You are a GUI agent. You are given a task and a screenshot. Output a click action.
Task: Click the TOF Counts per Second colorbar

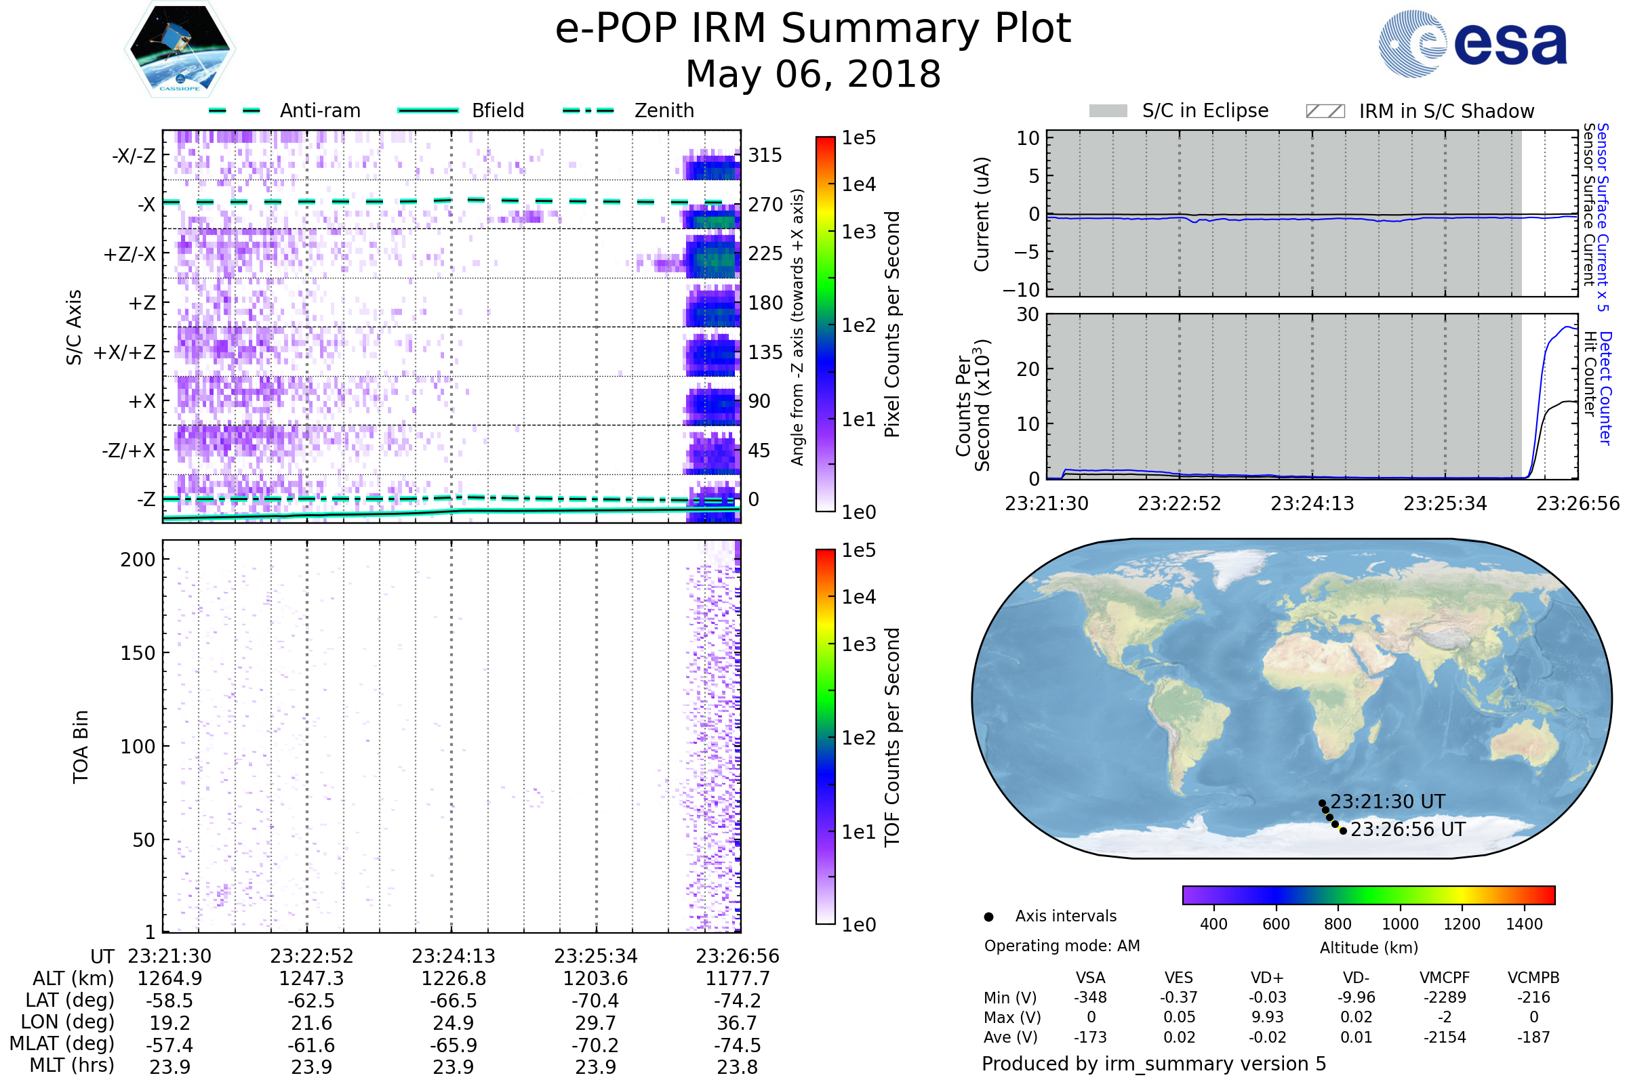coord(825,736)
